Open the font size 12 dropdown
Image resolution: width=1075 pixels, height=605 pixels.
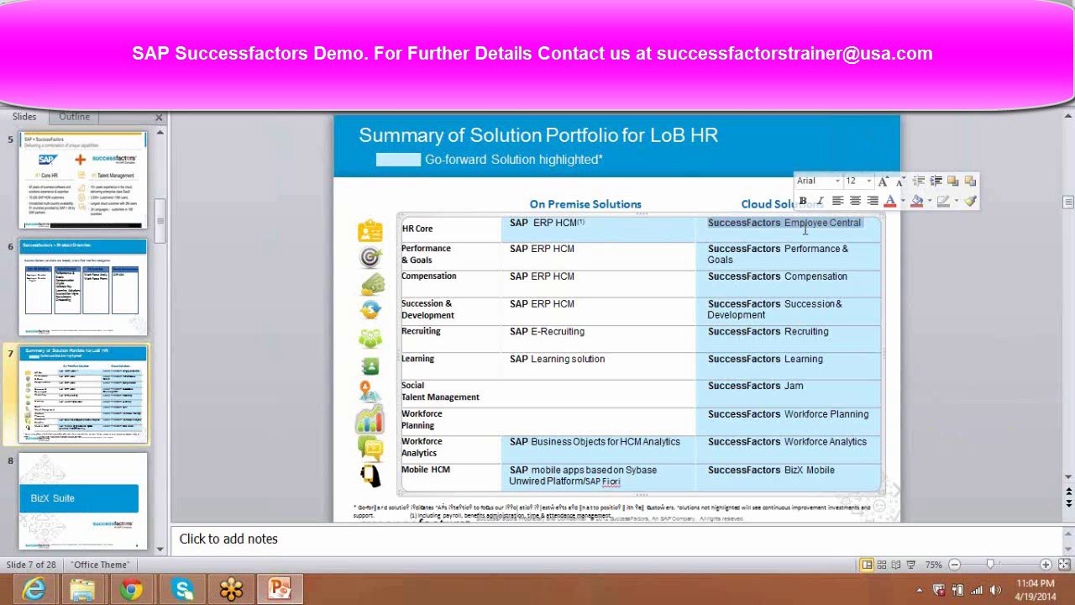(868, 181)
